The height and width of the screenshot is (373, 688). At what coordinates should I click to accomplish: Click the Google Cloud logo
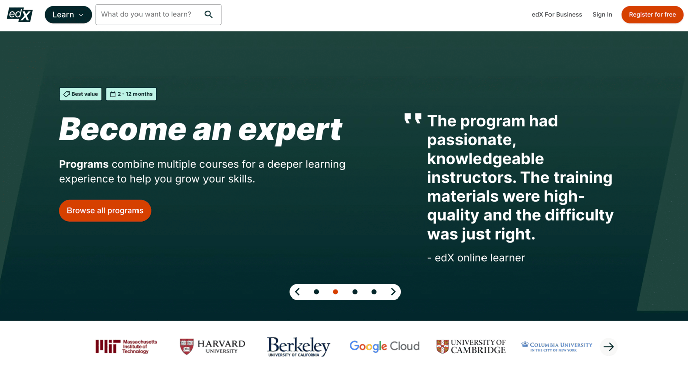click(384, 346)
